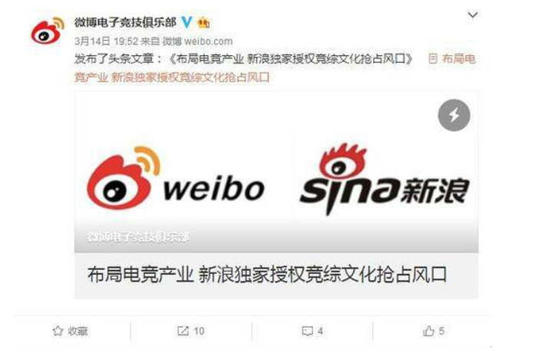Open the 3月14日 19:52 timestamp link
Image resolution: width=539 pixels, height=359 pixels.
tap(106, 41)
